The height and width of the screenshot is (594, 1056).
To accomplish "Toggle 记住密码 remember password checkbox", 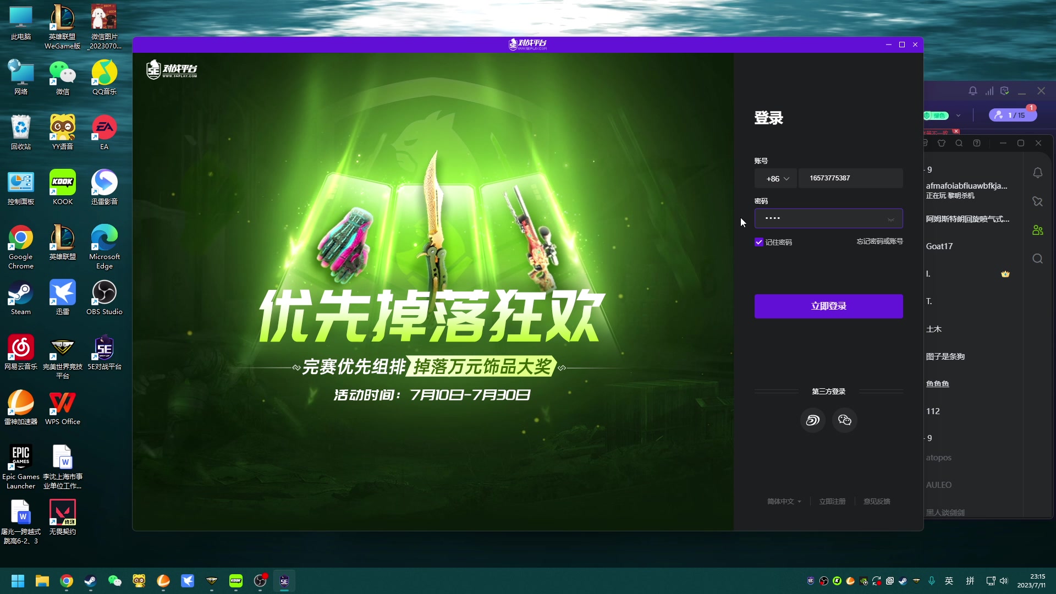I will (758, 242).
